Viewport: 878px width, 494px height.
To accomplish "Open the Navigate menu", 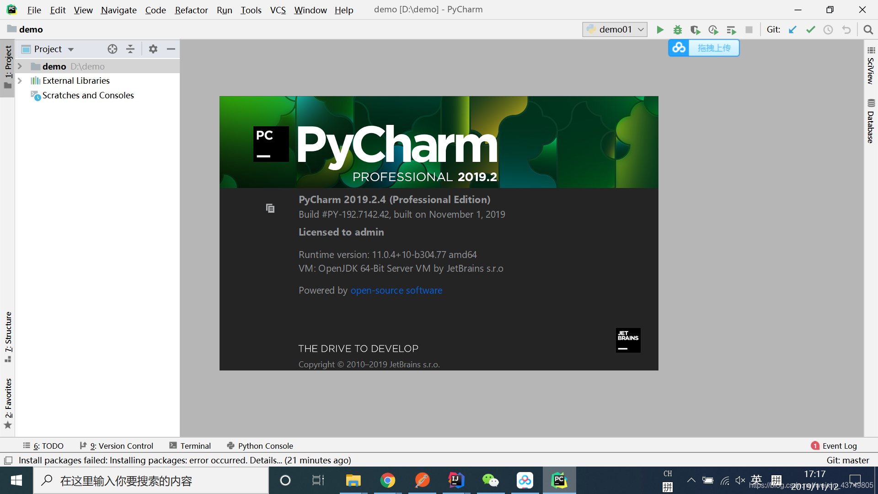I will tap(118, 10).
